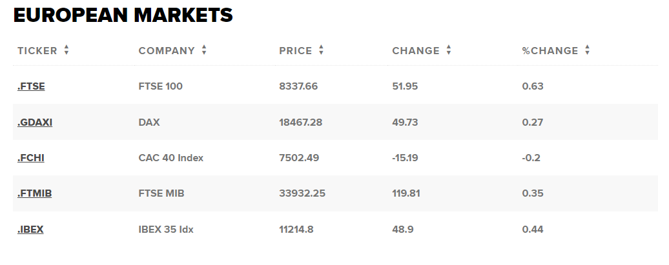Sort by the %CHANGE column arrows
Screen dimensions: 669x265
(x=588, y=50)
